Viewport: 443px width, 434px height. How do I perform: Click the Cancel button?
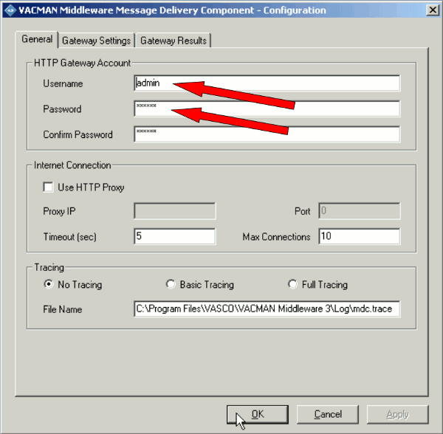(x=328, y=414)
